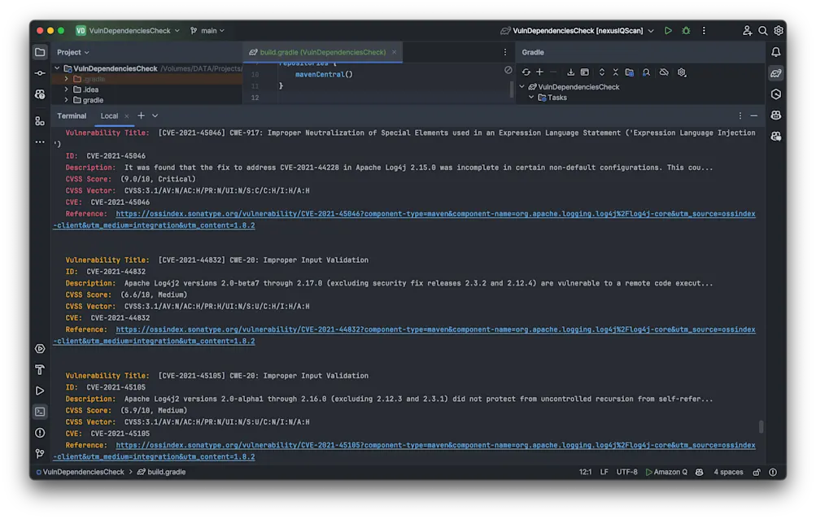Run VulnDependenciesCheck nexusIQScan configuration
816x519 pixels.
pyautogui.click(x=668, y=31)
